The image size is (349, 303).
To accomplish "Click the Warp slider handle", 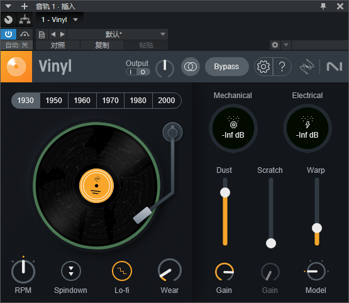I will 317,228.
